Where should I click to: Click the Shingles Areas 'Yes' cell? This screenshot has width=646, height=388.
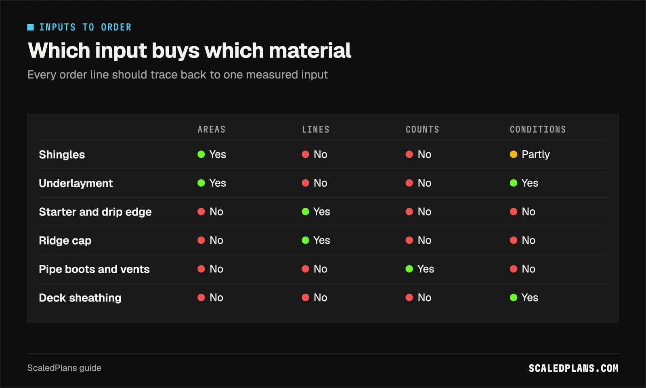click(212, 154)
